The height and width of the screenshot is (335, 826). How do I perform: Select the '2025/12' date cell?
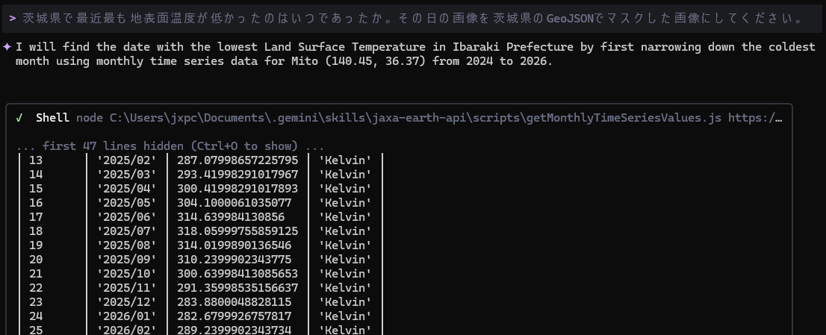pos(127,302)
